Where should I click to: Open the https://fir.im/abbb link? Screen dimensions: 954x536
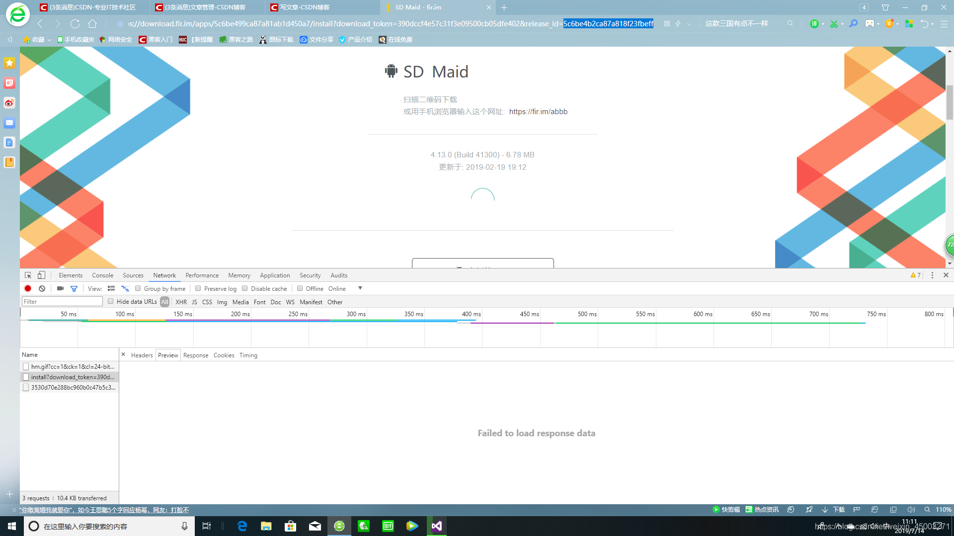click(x=538, y=112)
